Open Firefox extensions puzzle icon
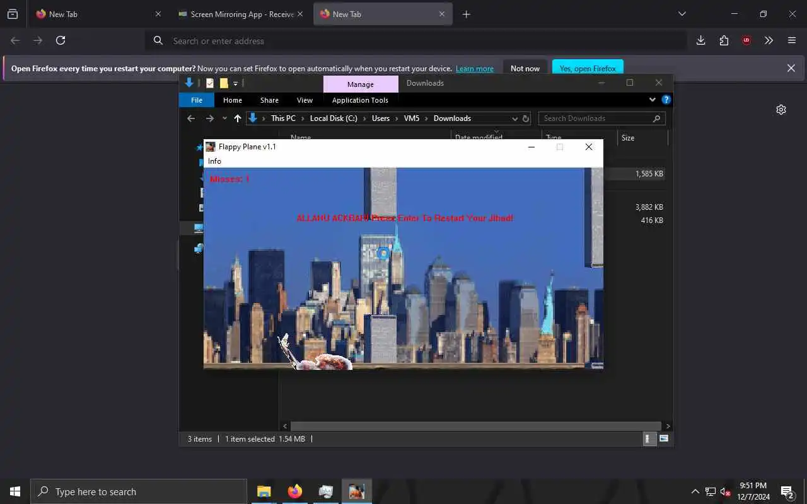 pyautogui.click(x=724, y=40)
